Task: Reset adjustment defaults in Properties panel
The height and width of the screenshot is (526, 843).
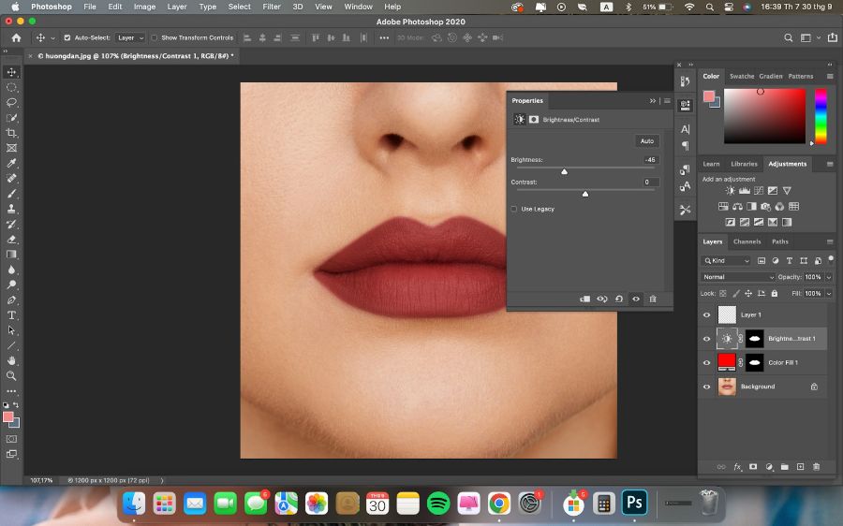Action: (x=619, y=299)
